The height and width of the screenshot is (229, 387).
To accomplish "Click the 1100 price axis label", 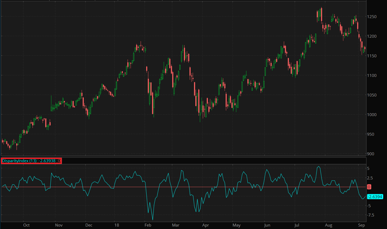I will click(372, 75).
